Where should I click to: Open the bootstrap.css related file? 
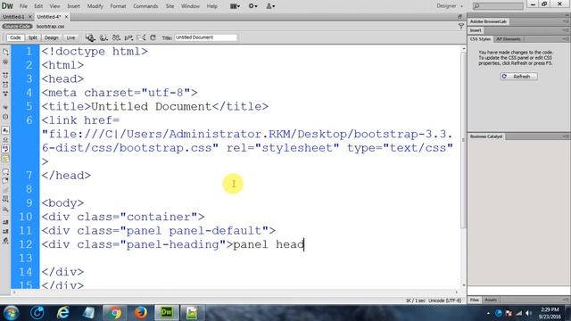pos(50,26)
